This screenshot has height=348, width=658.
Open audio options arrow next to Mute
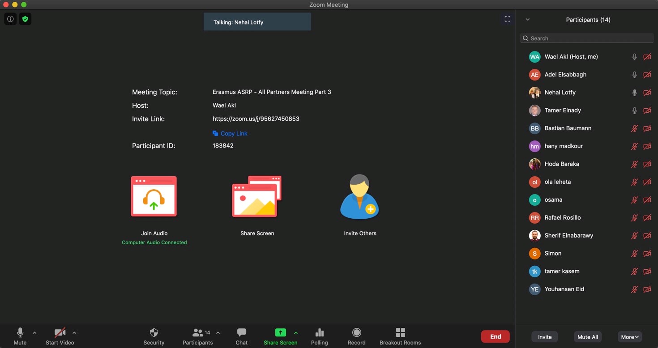[34, 333]
